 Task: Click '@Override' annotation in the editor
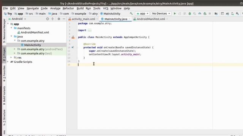[90, 44]
